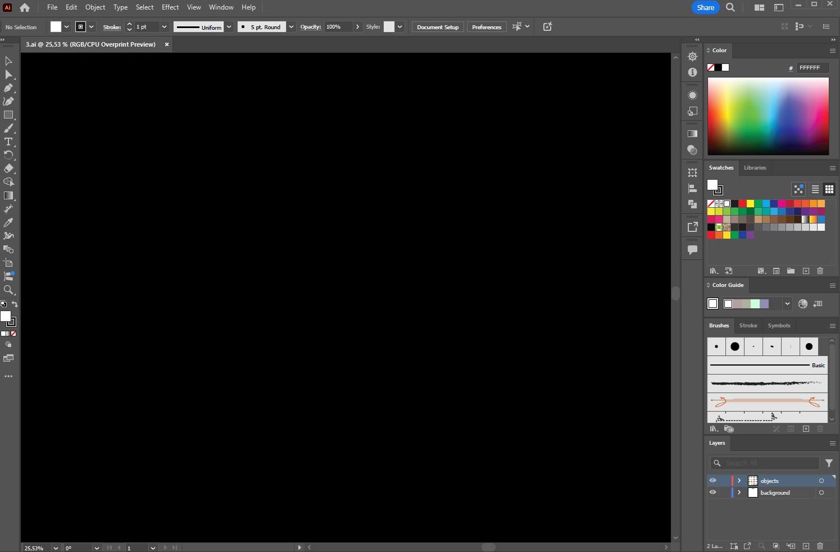Open the Window menu
The width and height of the screenshot is (840, 552).
[221, 7]
